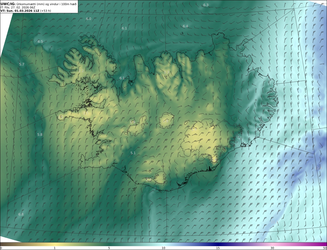
Task: Click the colorbar tick label 5
Action: [x=109, y=248]
